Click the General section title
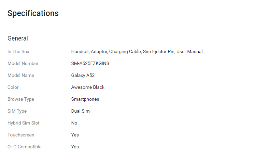The width and height of the screenshot is (270, 163). 18,38
